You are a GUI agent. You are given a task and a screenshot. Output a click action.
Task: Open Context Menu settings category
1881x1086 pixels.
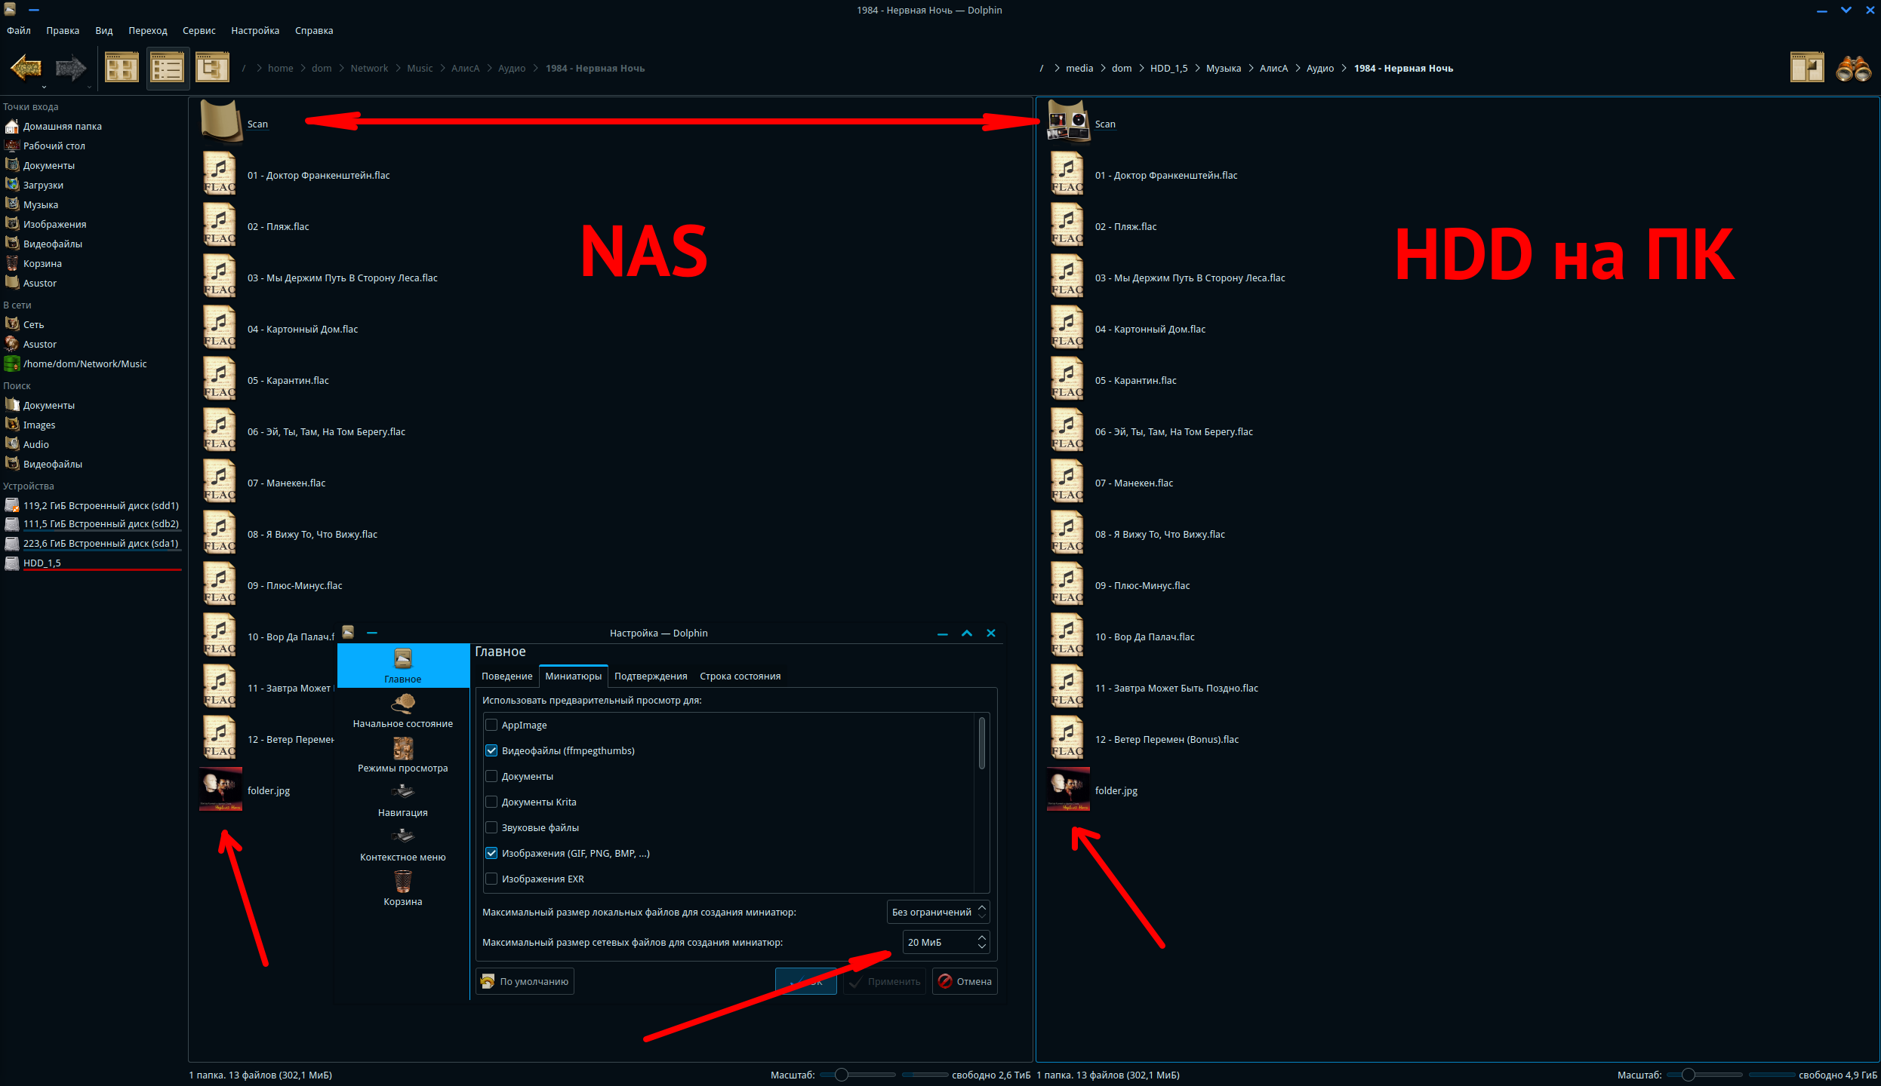402,845
